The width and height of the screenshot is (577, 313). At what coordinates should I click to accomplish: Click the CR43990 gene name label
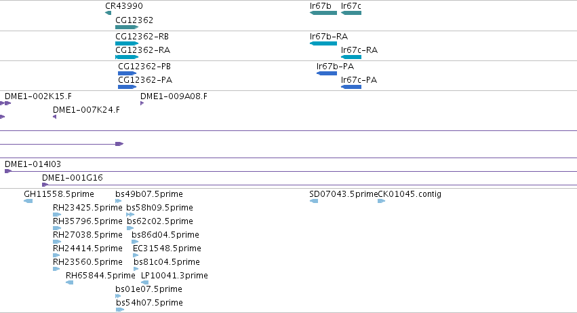(124, 6)
